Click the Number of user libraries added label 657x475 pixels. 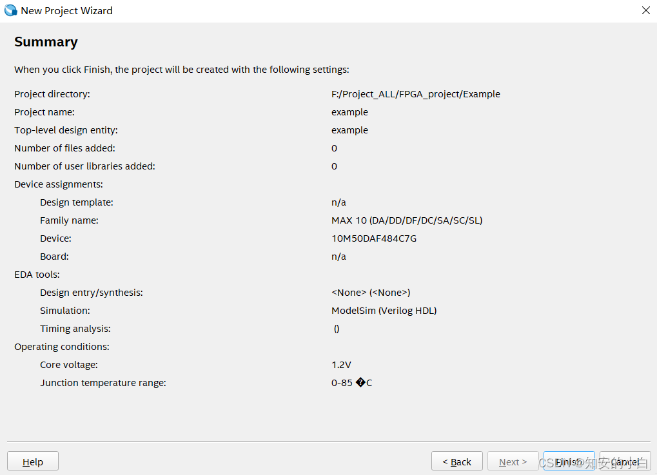pos(84,166)
